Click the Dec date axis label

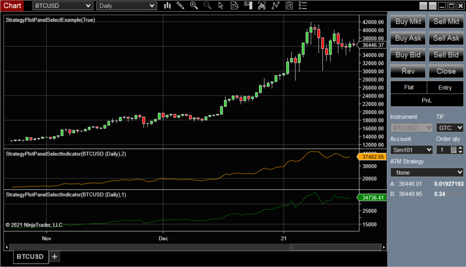coord(163,238)
